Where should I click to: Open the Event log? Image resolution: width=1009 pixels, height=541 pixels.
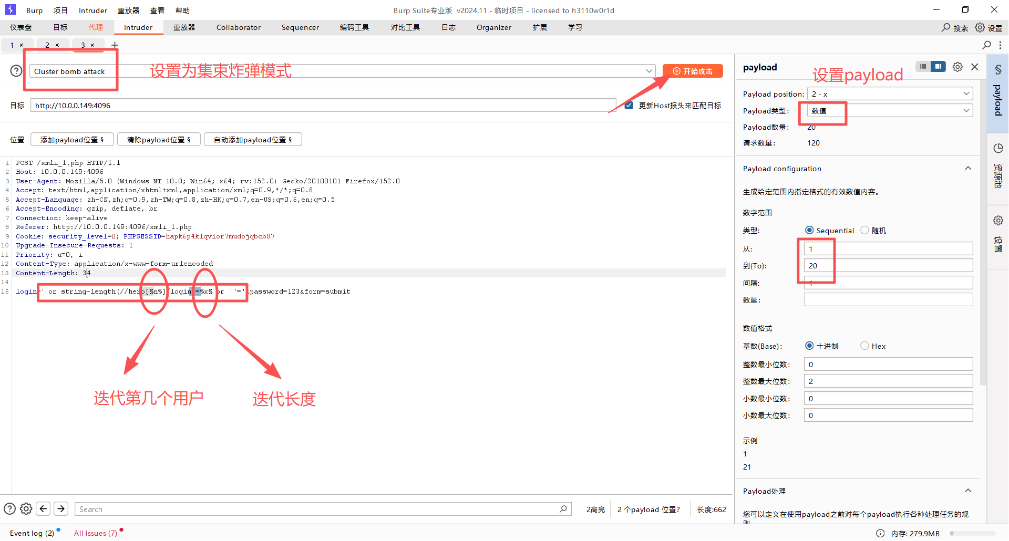point(32,533)
